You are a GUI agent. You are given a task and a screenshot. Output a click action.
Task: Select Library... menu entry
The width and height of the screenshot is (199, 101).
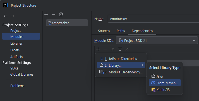click(121, 65)
